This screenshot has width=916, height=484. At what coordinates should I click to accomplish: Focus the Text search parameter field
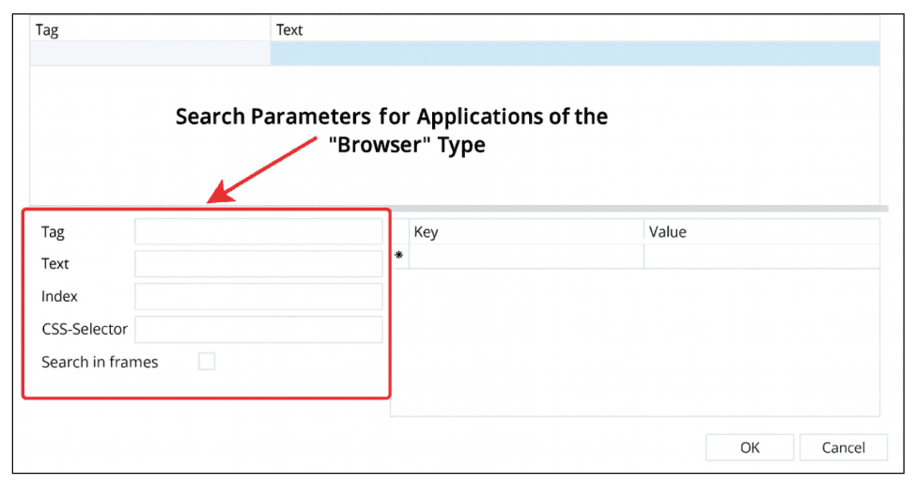[x=258, y=264]
